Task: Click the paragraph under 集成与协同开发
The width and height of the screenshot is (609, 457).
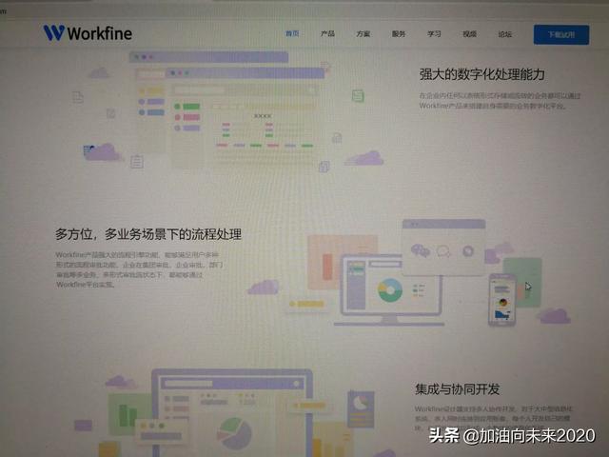Action: click(x=493, y=418)
